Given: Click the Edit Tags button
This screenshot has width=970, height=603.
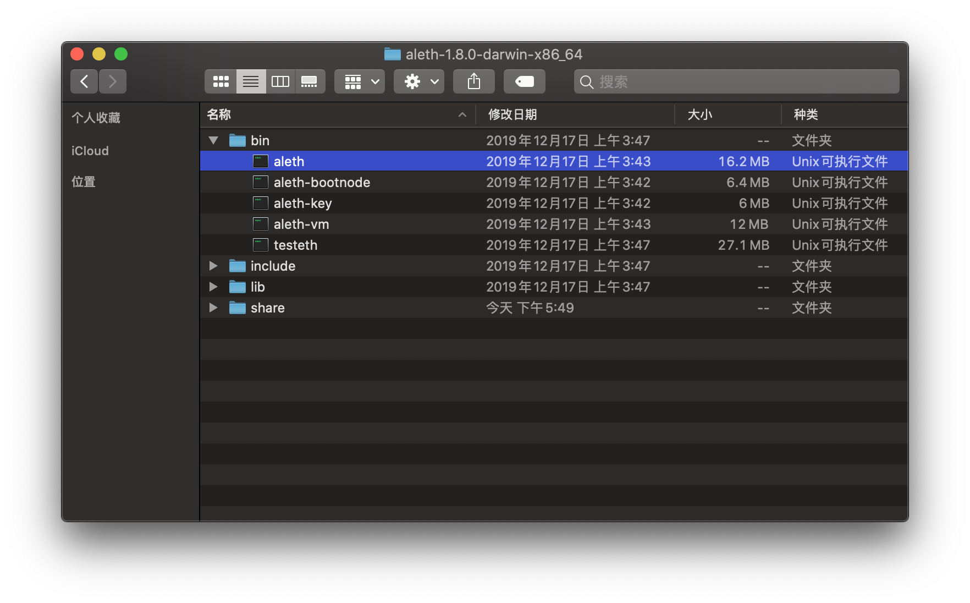Looking at the screenshot, I should coord(525,81).
